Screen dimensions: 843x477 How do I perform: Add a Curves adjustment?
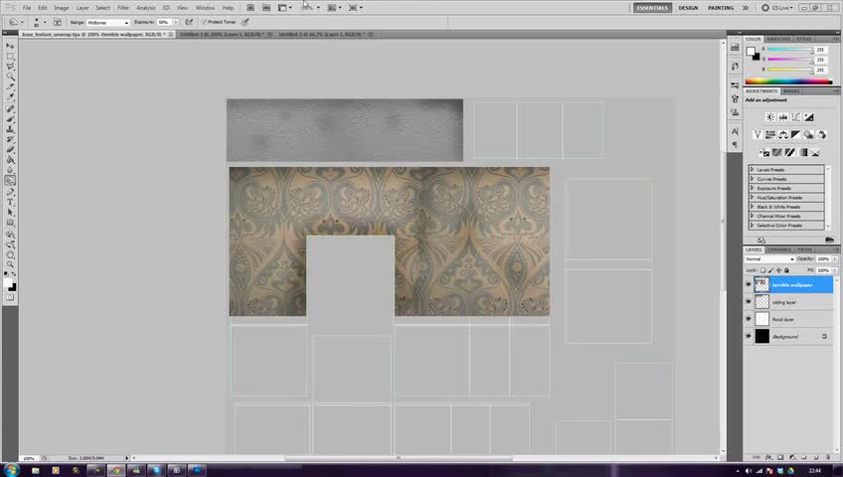pos(795,116)
